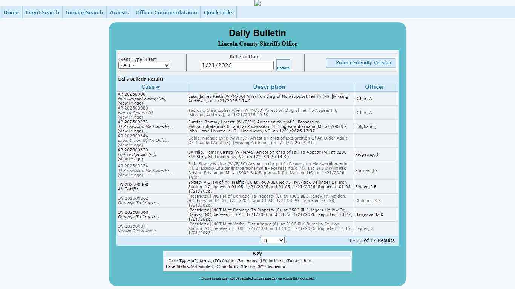View image for Non-support Family arrest
Screen dimensions: 515x289
130,103
